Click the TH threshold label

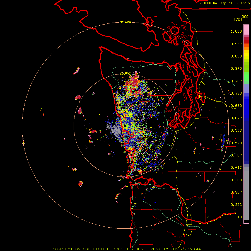pyautogui.click(x=240, y=217)
